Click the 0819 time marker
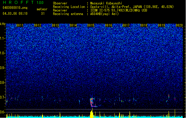This screenshot has height=118, width=186. point(161,25)
